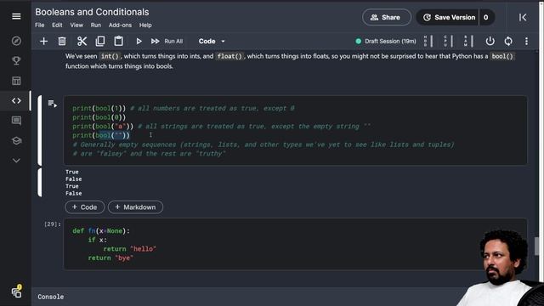Click the print(bool(0)) code line
The width and height of the screenshot is (544, 306).
pos(99,117)
